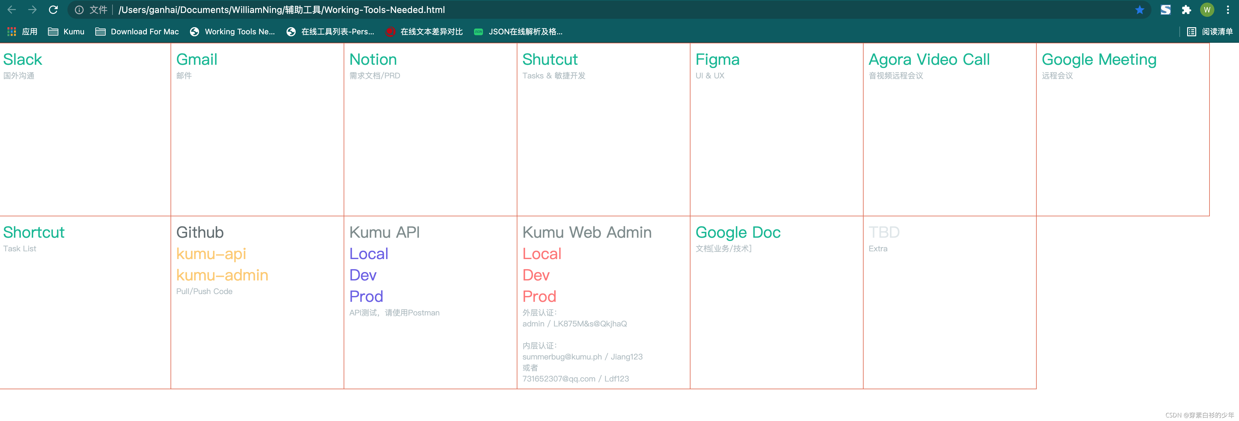Open the Google Doc link
This screenshot has width=1239, height=421.
click(738, 233)
